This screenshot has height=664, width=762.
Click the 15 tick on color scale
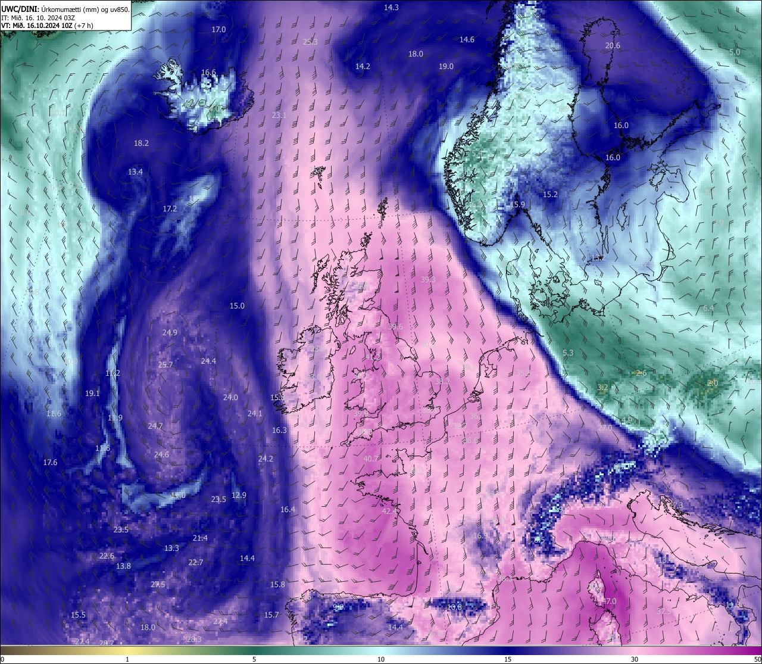(508, 659)
